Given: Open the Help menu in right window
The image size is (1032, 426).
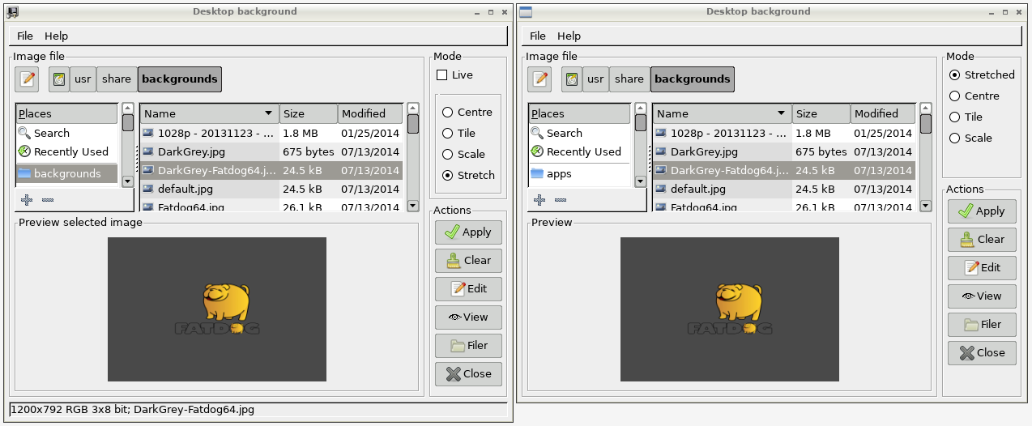Looking at the screenshot, I should (x=569, y=36).
